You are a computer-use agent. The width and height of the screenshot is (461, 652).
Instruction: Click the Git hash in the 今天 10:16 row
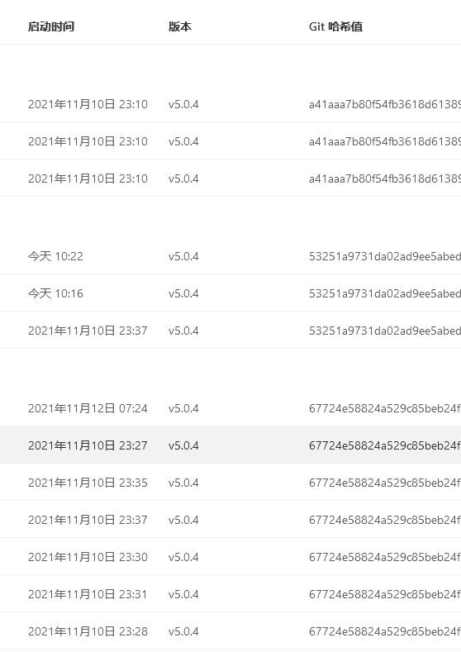click(385, 293)
